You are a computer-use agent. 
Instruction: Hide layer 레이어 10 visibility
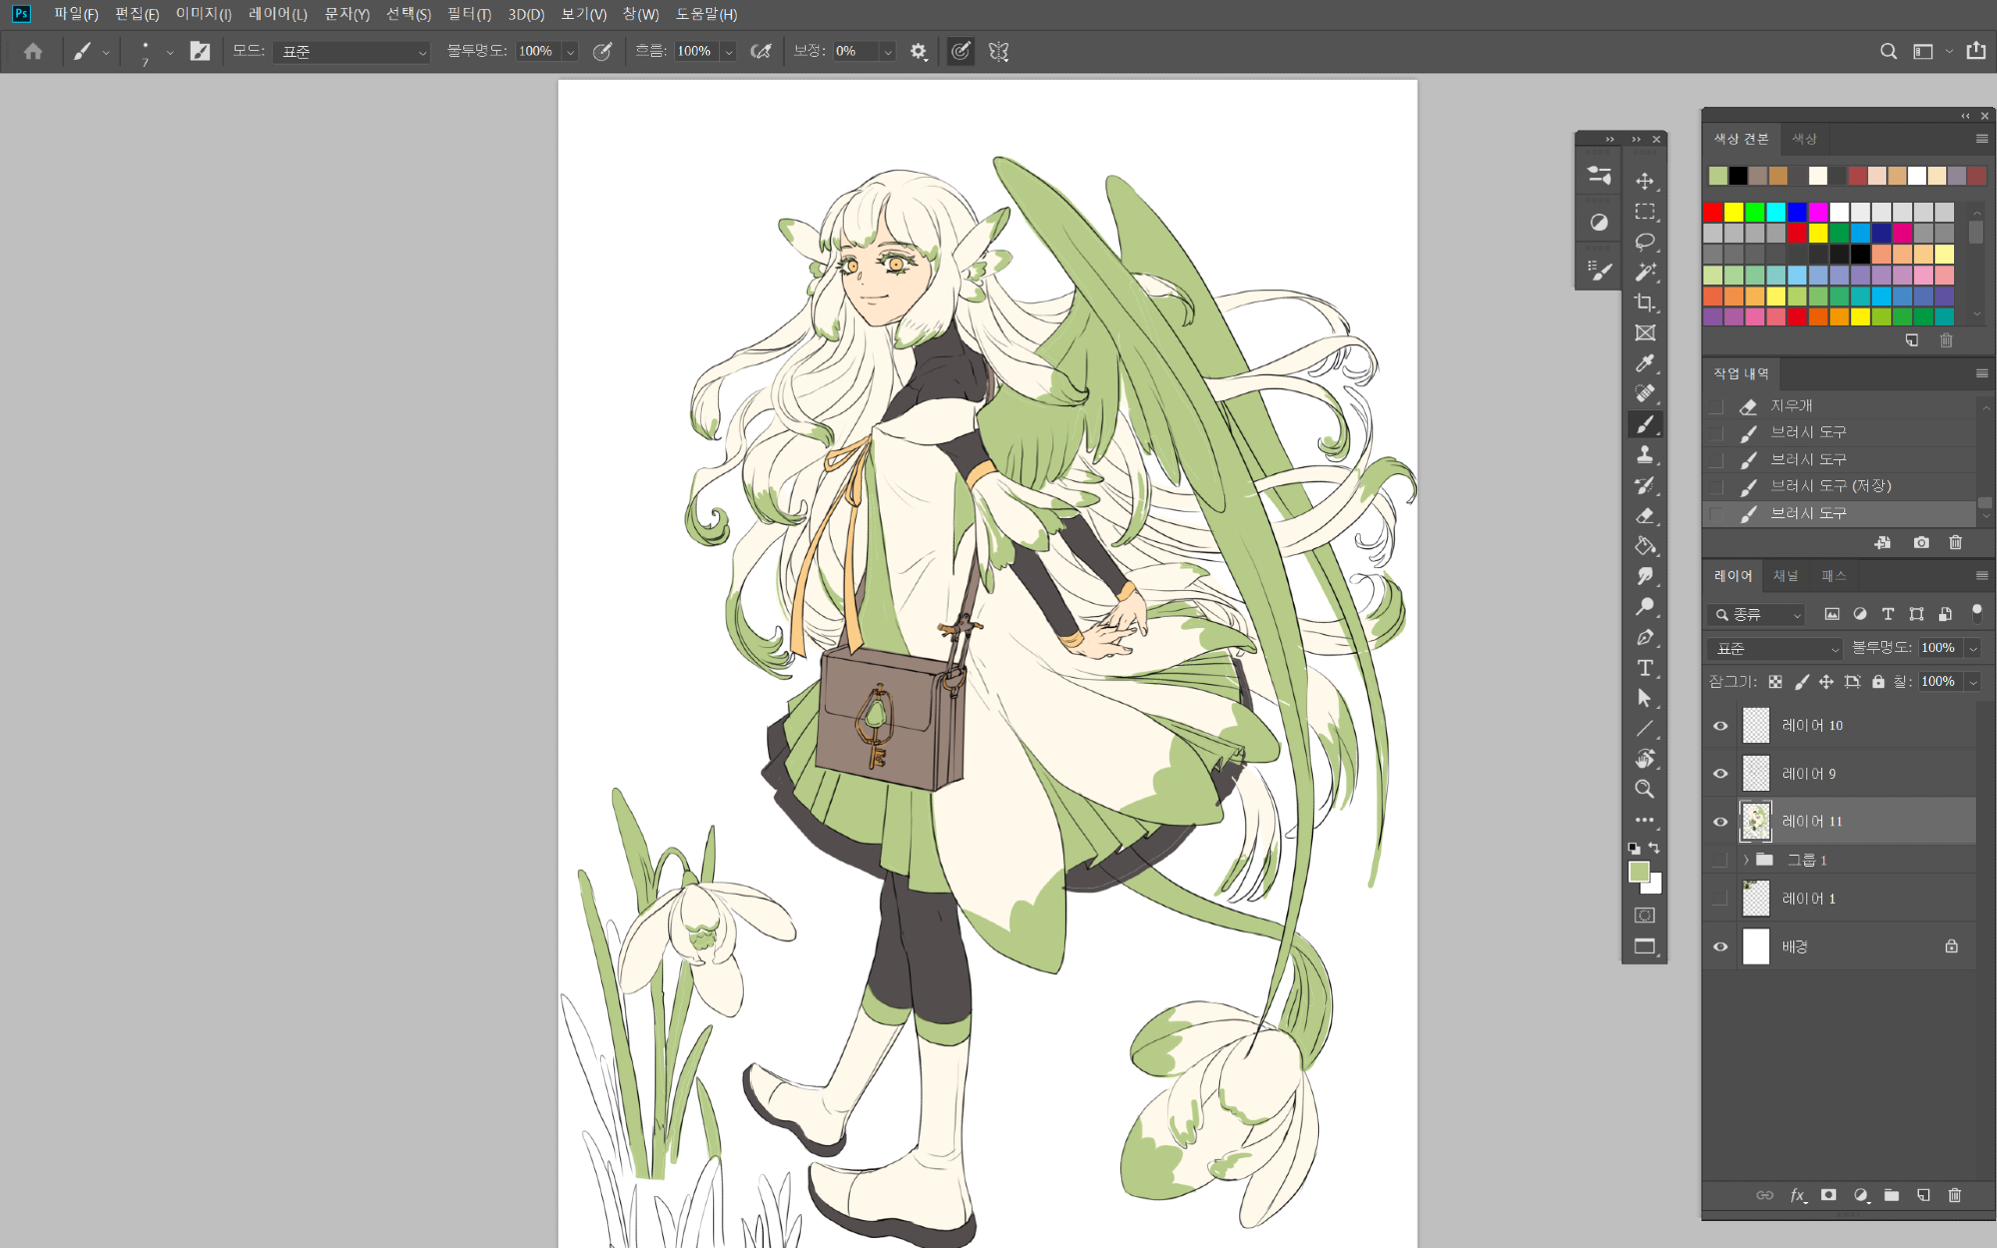[x=1720, y=726]
